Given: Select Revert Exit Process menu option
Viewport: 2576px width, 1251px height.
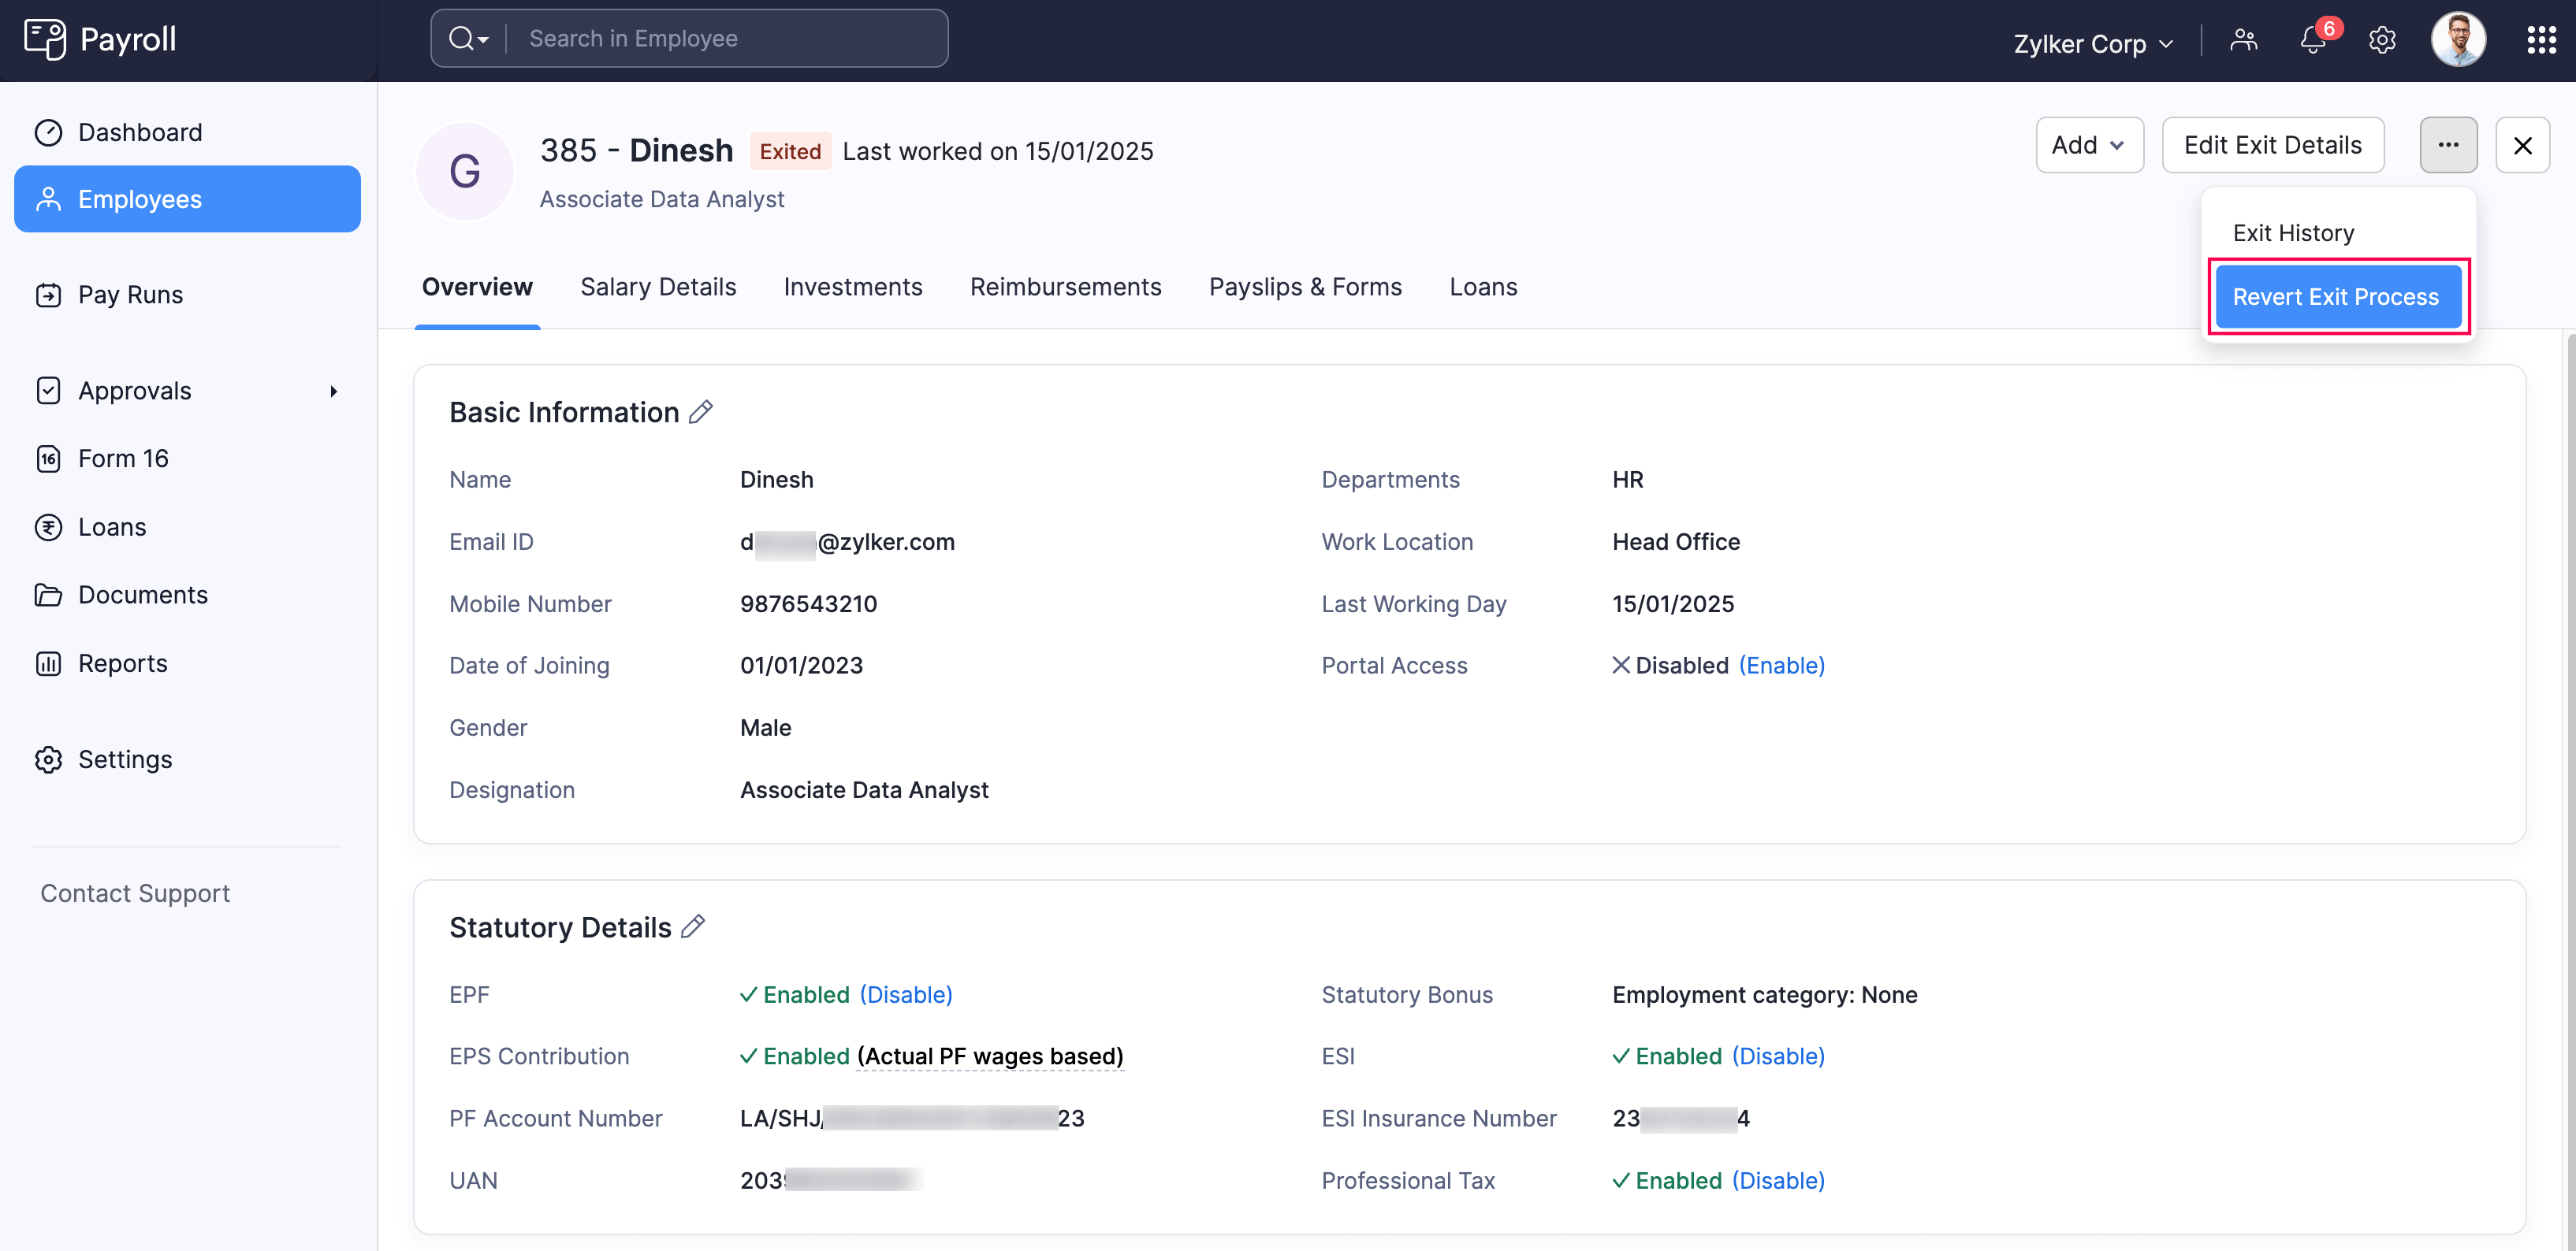Looking at the screenshot, I should pyautogui.click(x=2336, y=297).
